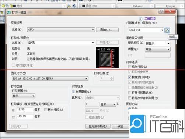Click the info icon beside 了解打印
The image size is (185, 139).
pyautogui.click(x=141, y=19)
